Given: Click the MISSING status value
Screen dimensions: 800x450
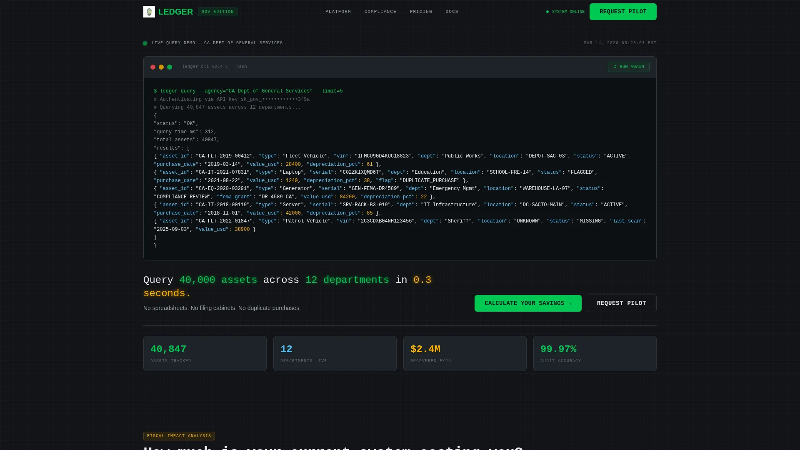Looking at the screenshot, I should (x=590, y=221).
